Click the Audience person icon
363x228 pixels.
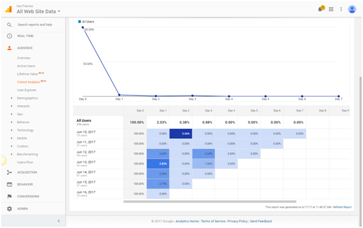pyautogui.click(x=9, y=48)
